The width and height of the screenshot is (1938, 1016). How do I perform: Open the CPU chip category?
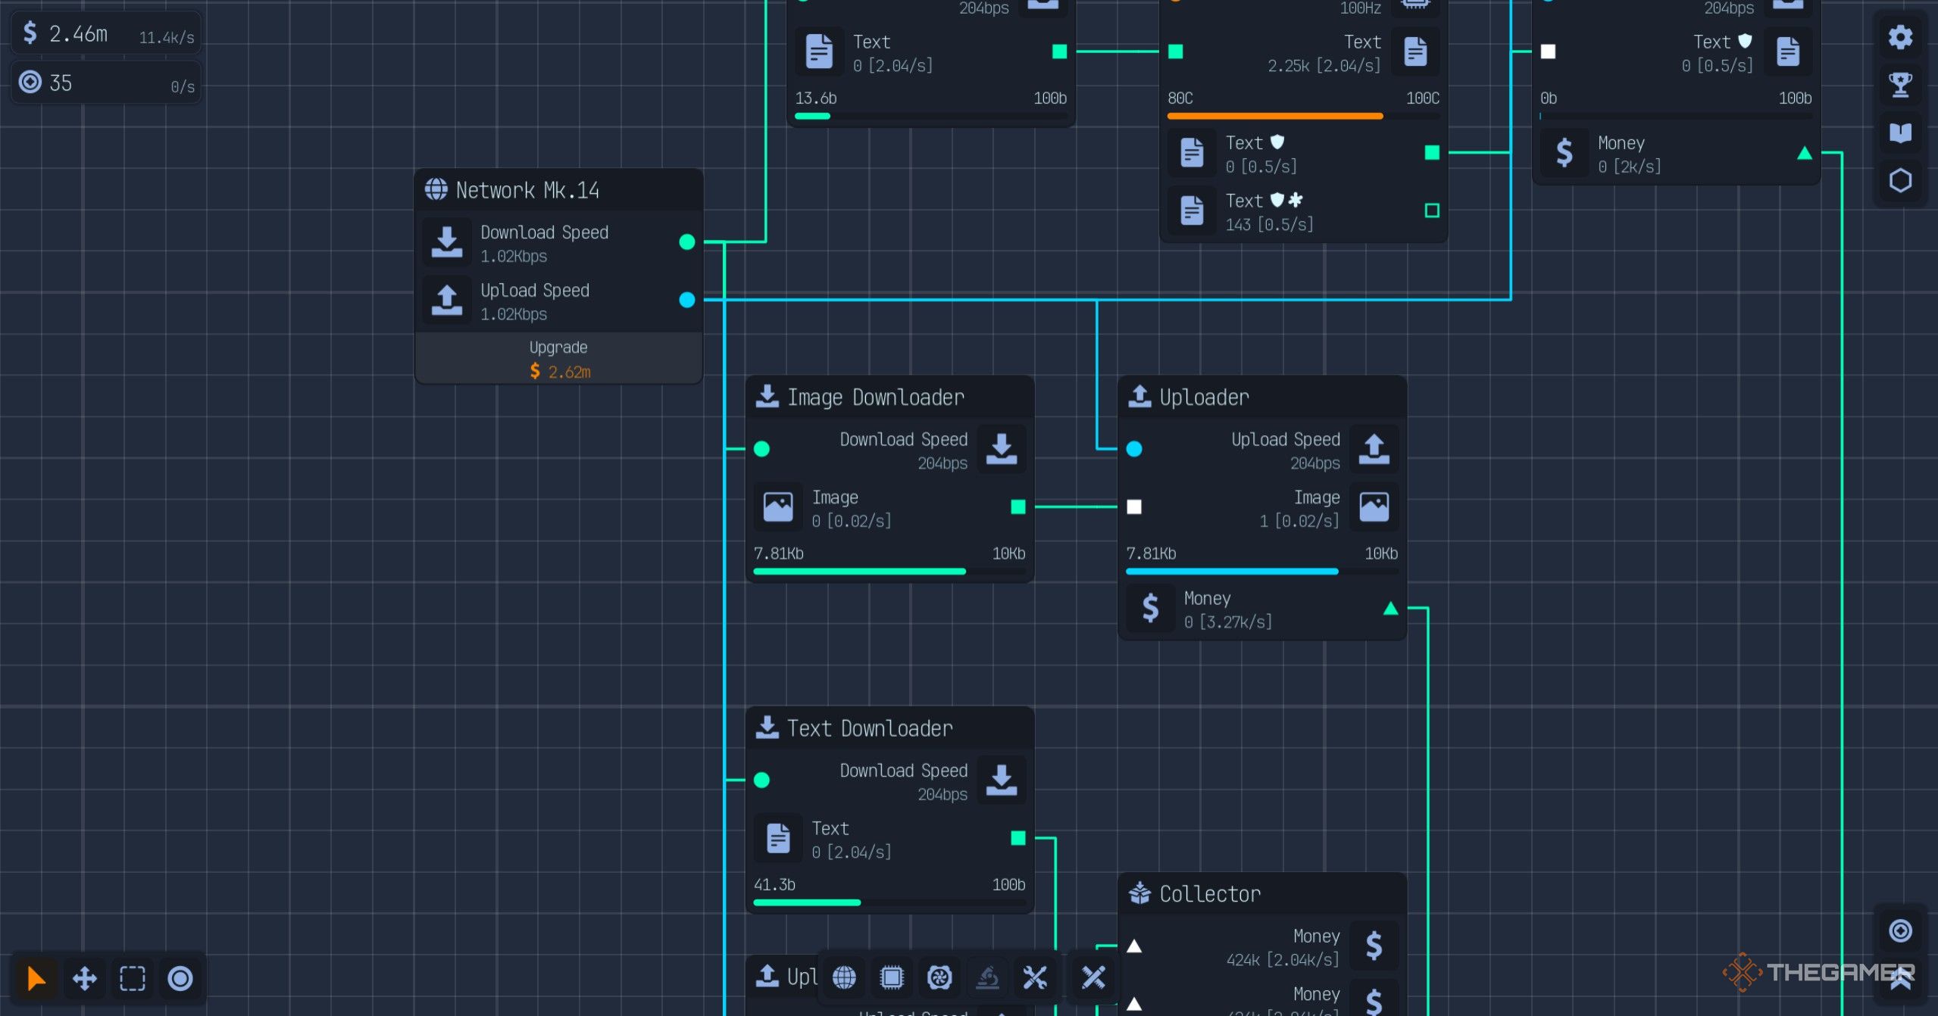click(892, 977)
